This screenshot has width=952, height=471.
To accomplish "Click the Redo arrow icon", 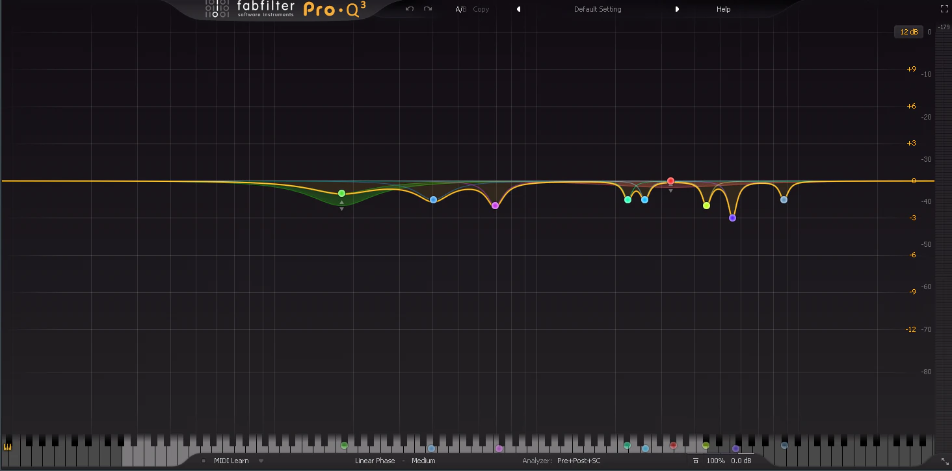I will 427,9.
